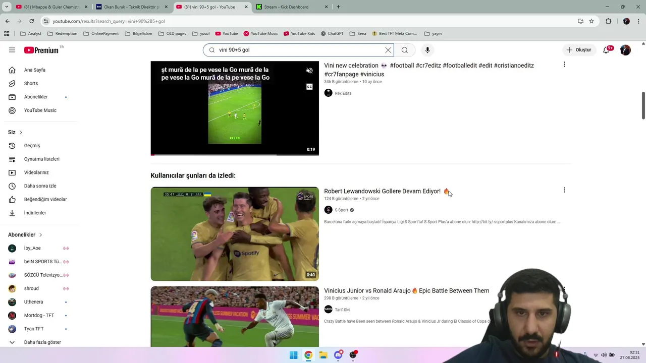This screenshot has height=363, width=646.
Task: Clear the search box with the X
Action: tap(388, 50)
